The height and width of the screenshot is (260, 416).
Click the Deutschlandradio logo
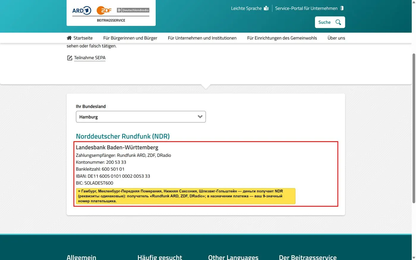pos(133,10)
